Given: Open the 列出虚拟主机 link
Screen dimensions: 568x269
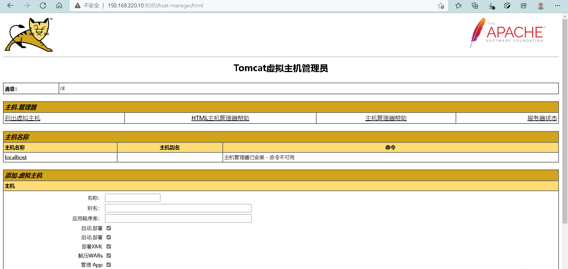Looking at the screenshot, I should point(22,118).
